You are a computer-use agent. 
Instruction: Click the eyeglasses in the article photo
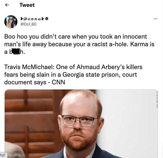[80, 121]
